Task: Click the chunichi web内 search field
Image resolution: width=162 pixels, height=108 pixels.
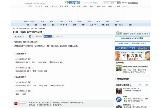Action: [110, 3]
